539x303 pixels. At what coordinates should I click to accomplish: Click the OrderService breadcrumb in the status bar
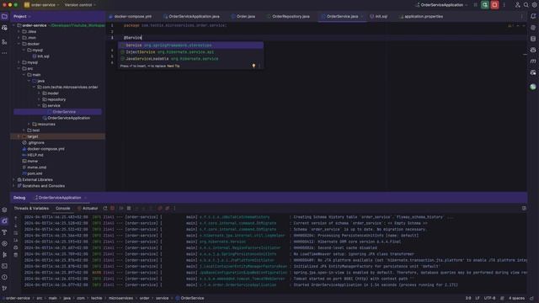(x=189, y=298)
